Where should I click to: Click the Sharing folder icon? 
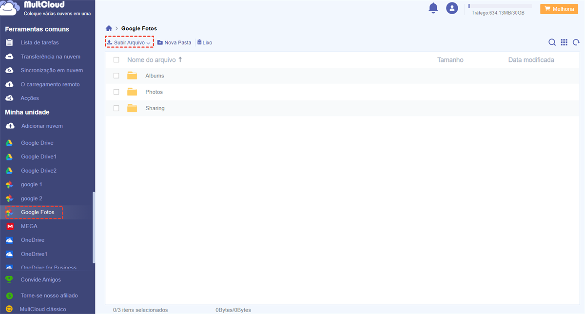point(132,108)
